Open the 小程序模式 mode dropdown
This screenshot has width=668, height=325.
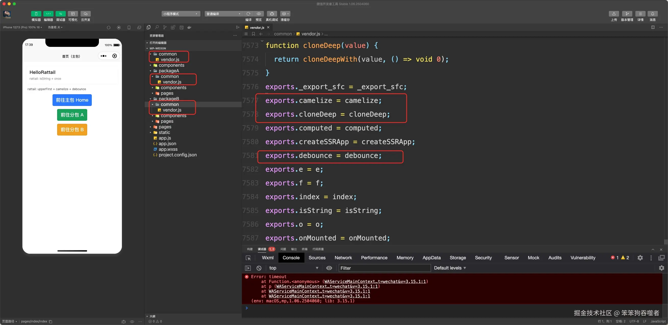point(181,14)
